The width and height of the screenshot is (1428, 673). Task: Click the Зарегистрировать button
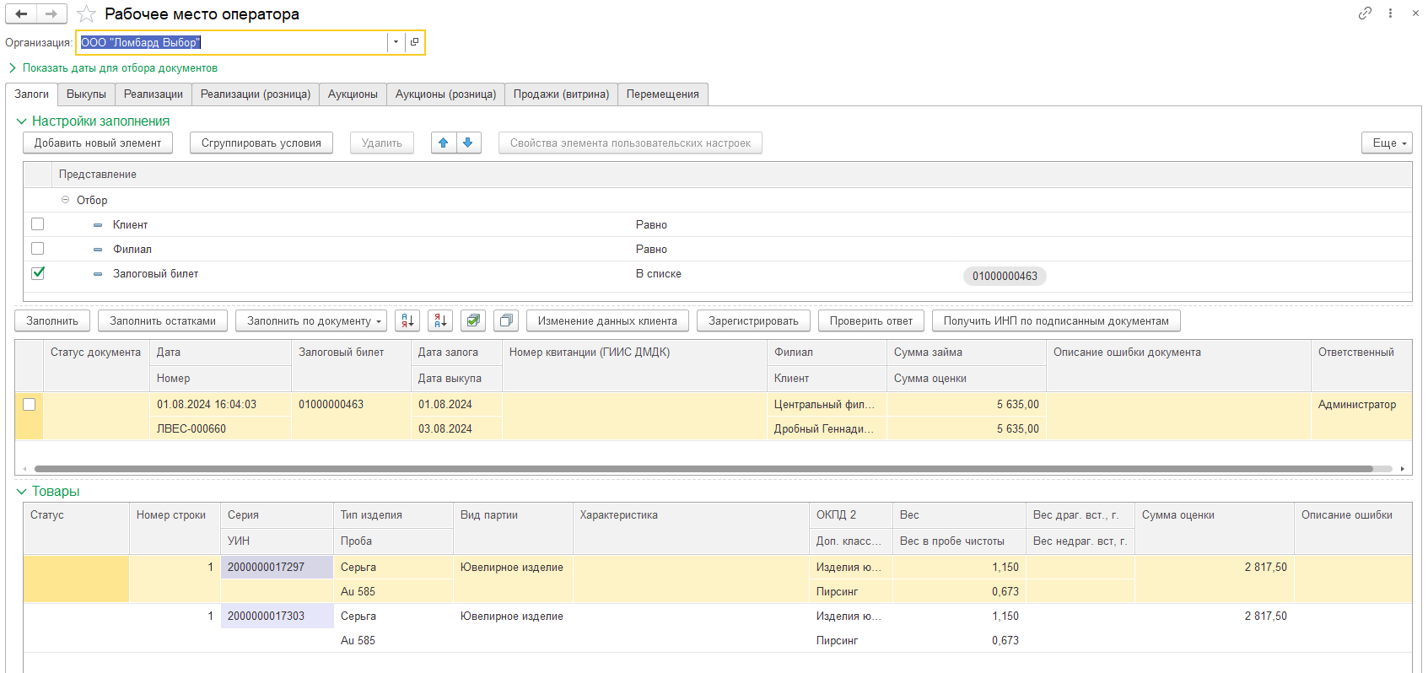[753, 320]
